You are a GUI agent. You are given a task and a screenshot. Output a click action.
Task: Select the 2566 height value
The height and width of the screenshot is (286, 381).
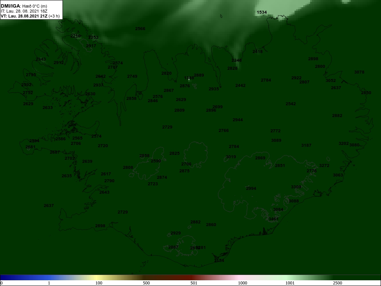(140, 29)
